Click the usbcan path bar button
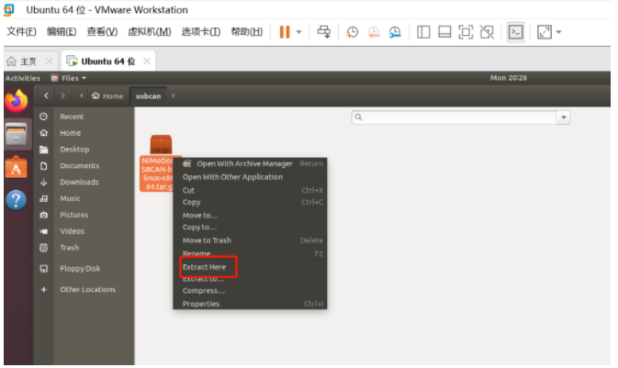This screenshot has width=618, height=368. (148, 96)
